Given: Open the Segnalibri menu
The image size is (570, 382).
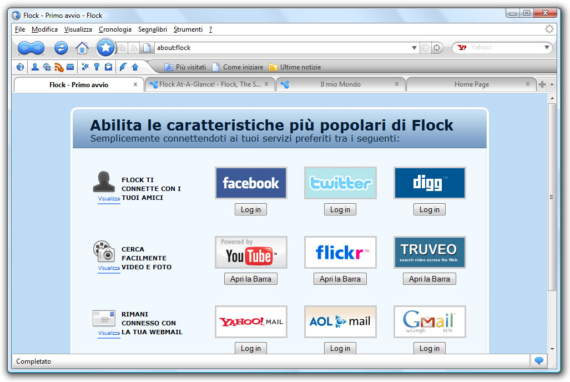Looking at the screenshot, I should (152, 29).
